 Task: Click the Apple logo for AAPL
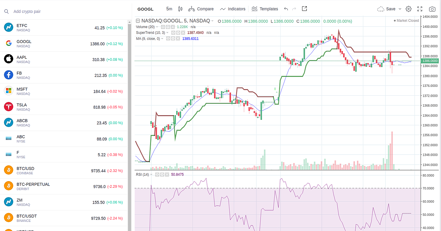click(x=8, y=59)
